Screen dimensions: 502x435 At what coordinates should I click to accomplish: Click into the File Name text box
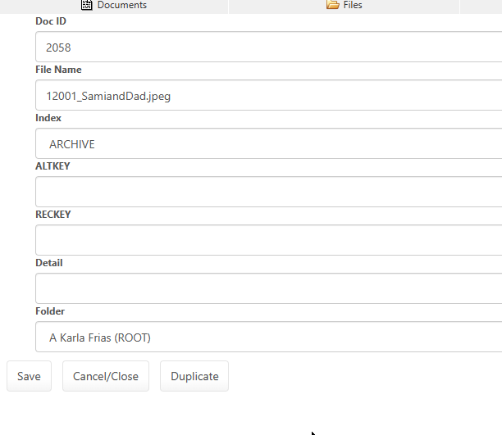point(268,96)
